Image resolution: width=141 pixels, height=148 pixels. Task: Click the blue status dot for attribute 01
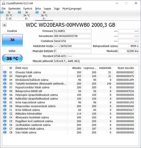[5, 72]
